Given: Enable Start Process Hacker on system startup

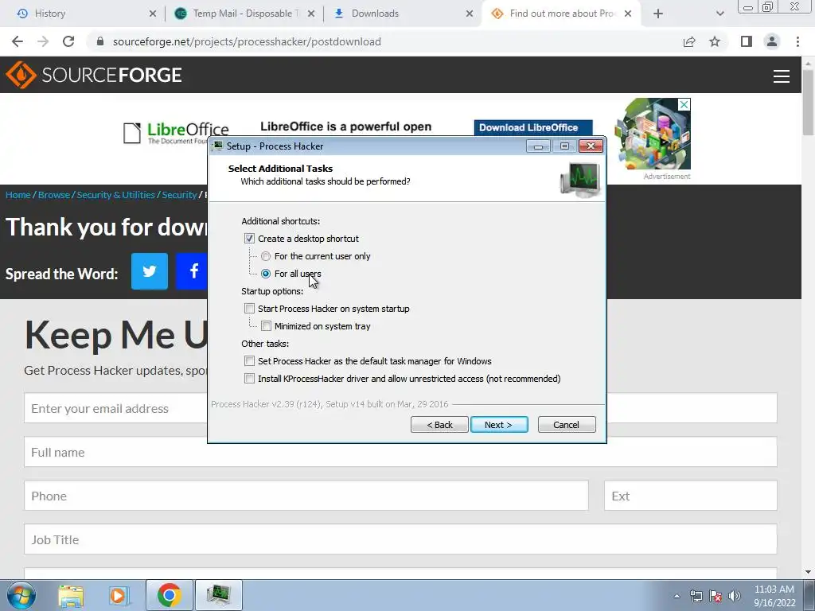Looking at the screenshot, I should point(249,309).
